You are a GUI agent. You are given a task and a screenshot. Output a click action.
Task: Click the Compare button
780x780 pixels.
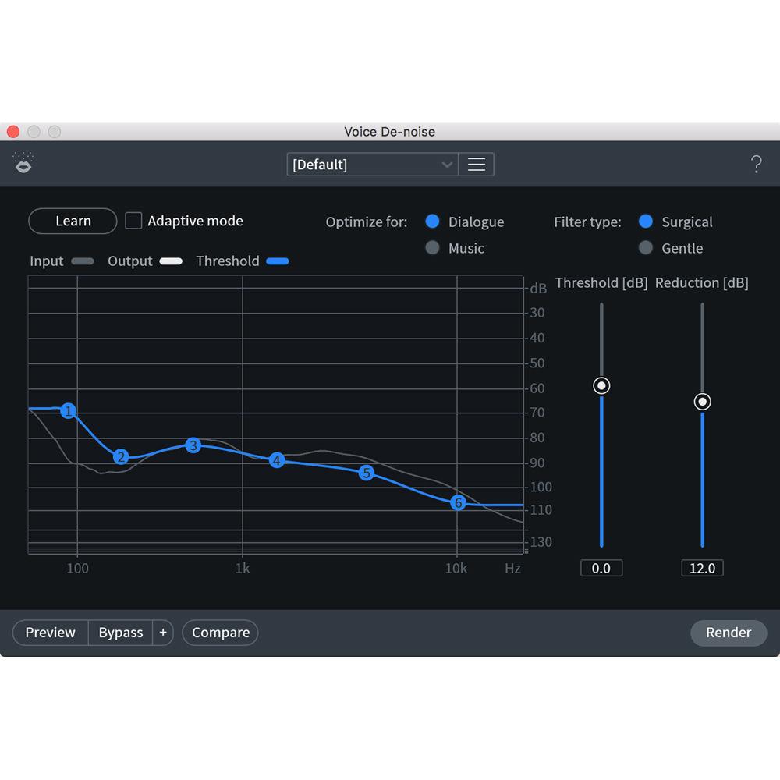point(220,633)
